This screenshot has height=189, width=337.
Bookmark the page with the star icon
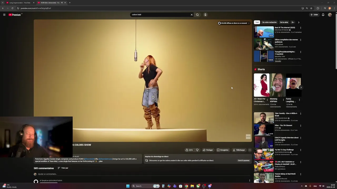311,8
